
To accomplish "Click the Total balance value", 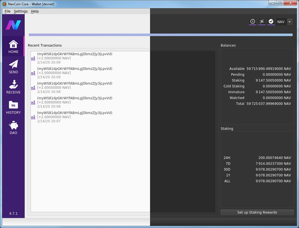I will pyautogui.click(x=269, y=104).
